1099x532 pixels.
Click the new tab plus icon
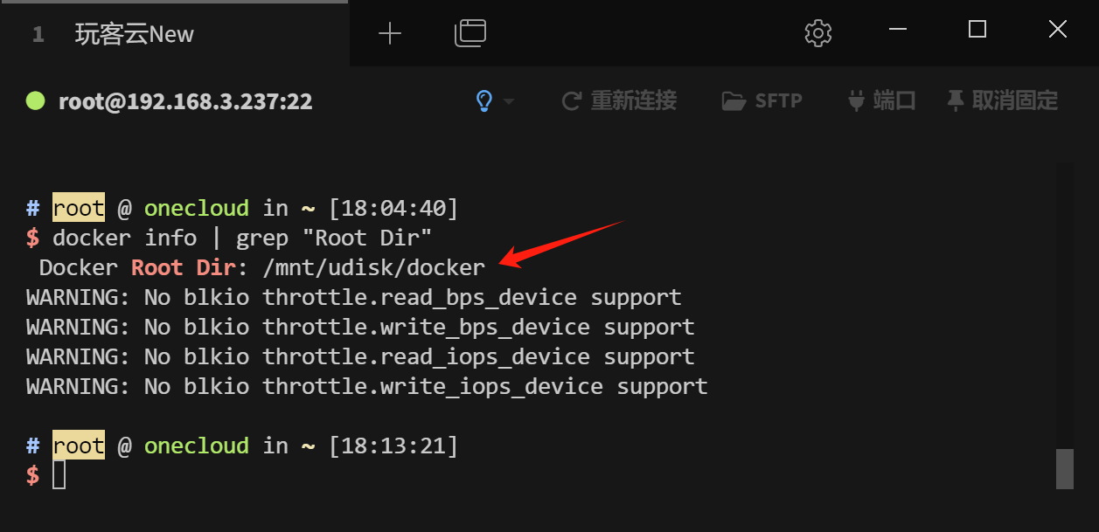pos(390,33)
